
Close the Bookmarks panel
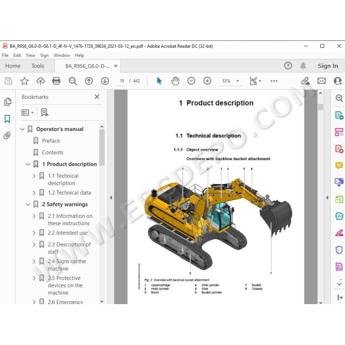97,97
